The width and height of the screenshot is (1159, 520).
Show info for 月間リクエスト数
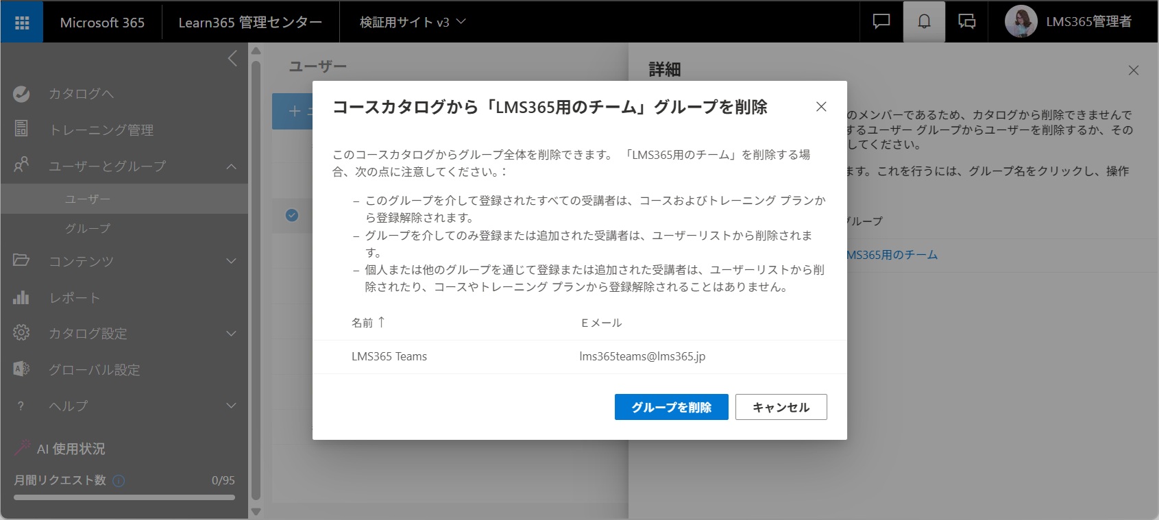coord(119,480)
